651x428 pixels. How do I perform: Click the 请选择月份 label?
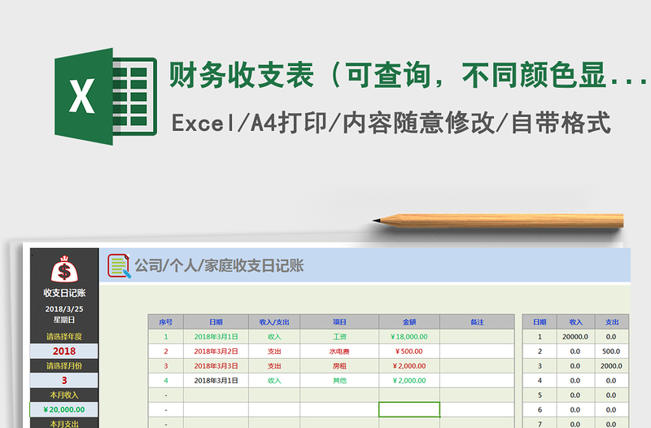click(64, 365)
